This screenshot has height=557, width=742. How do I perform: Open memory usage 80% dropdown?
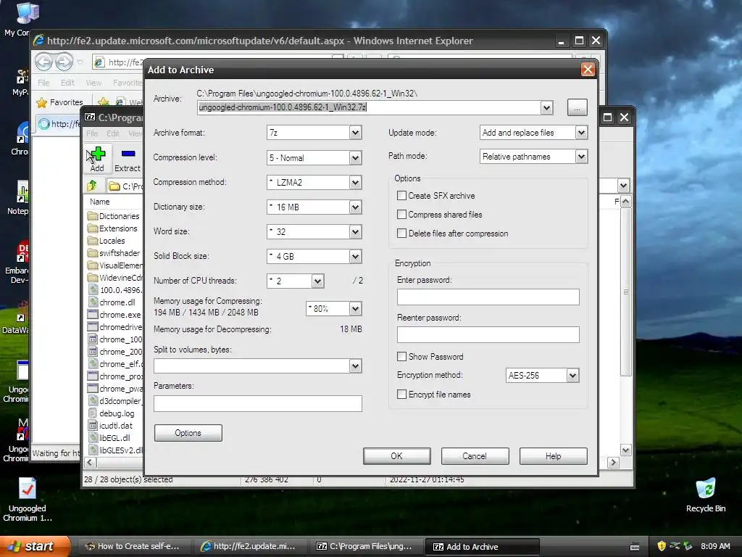click(355, 309)
